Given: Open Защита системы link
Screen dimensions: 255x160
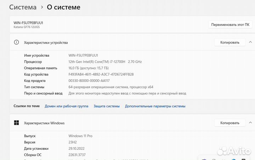Looking at the screenshot, I should 107,106.
